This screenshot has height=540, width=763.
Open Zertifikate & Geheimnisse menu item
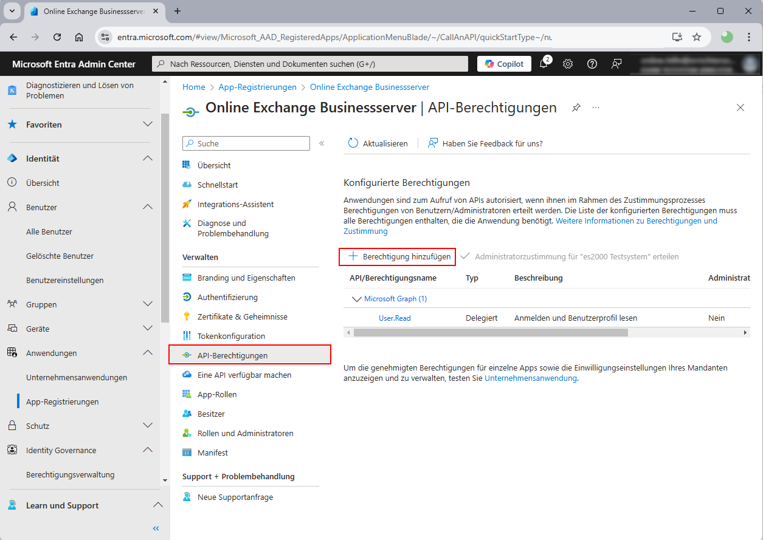pos(242,316)
